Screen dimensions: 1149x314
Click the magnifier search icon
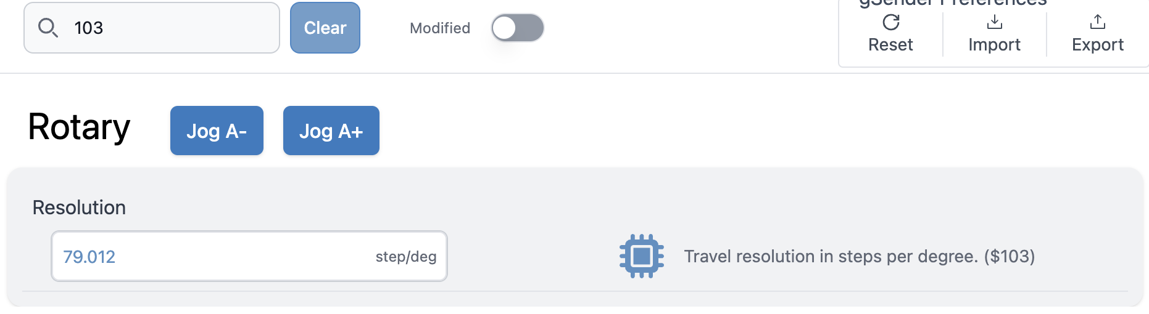(48, 28)
